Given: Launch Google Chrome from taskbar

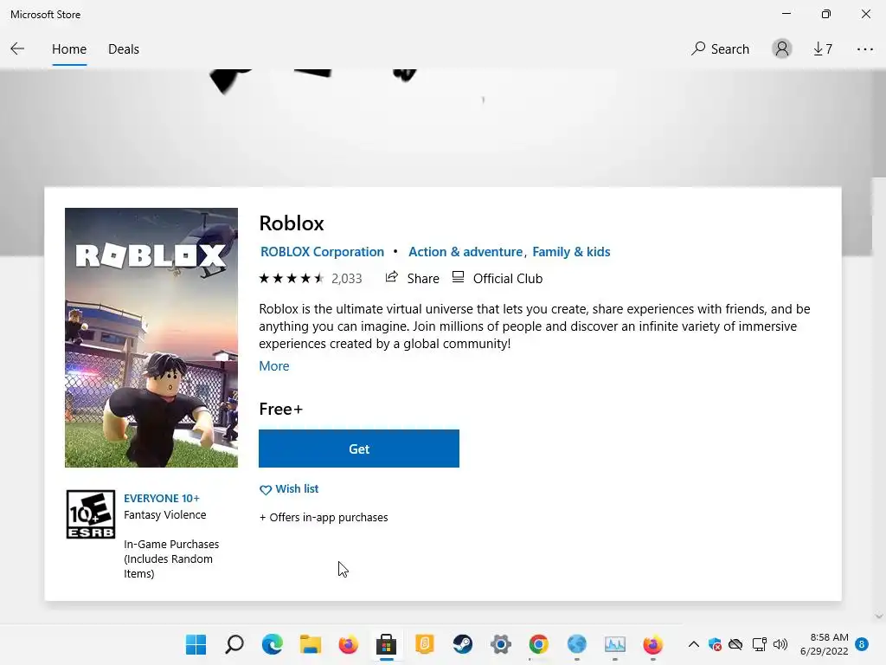Looking at the screenshot, I should pyautogui.click(x=538, y=644).
